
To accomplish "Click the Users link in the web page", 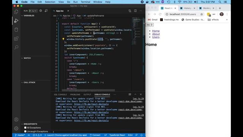I will coord(156,37).
